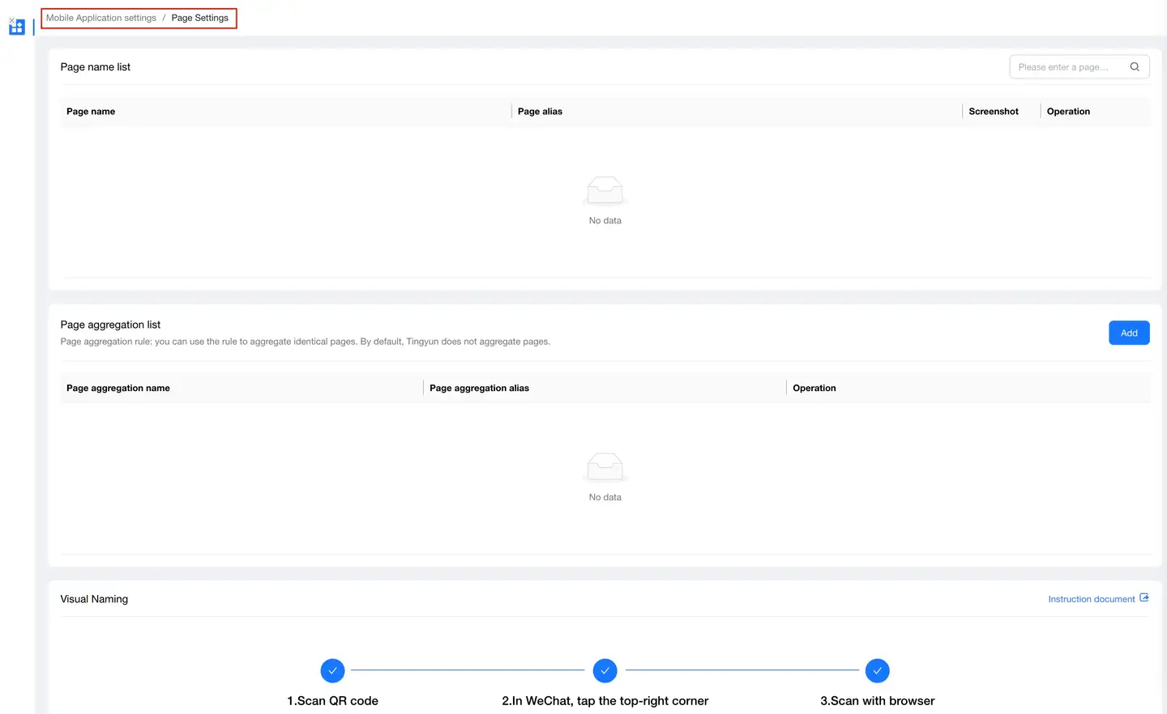Image resolution: width=1167 pixels, height=714 pixels.
Task: Click the Scan QR code step checkmark circle
Action: coord(332,670)
